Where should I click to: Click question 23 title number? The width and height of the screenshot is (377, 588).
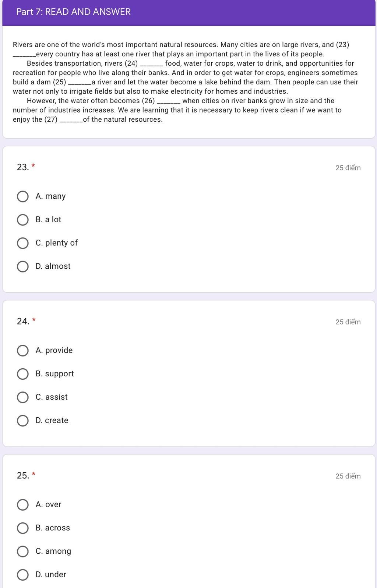pos(23,167)
